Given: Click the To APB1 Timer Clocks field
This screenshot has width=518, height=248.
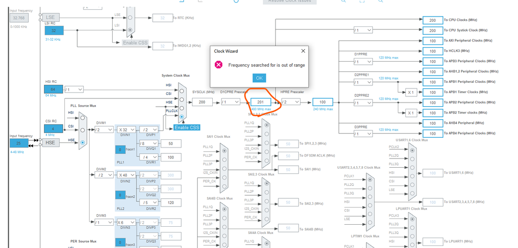Looking at the screenshot, I should (x=433, y=92).
